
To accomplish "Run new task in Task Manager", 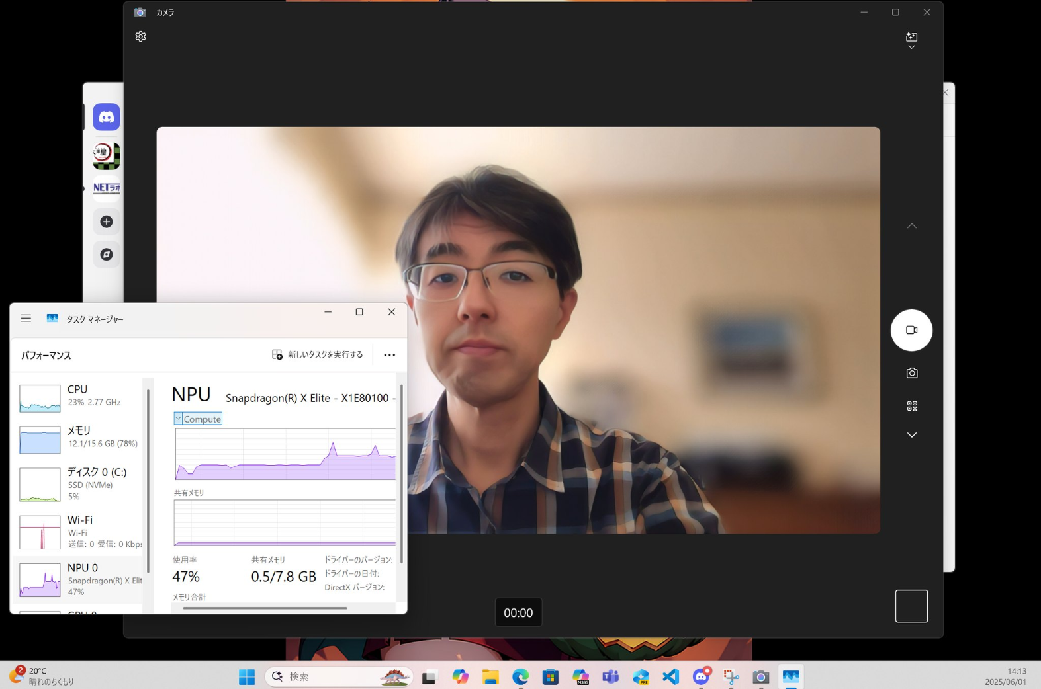I will (x=318, y=355).
